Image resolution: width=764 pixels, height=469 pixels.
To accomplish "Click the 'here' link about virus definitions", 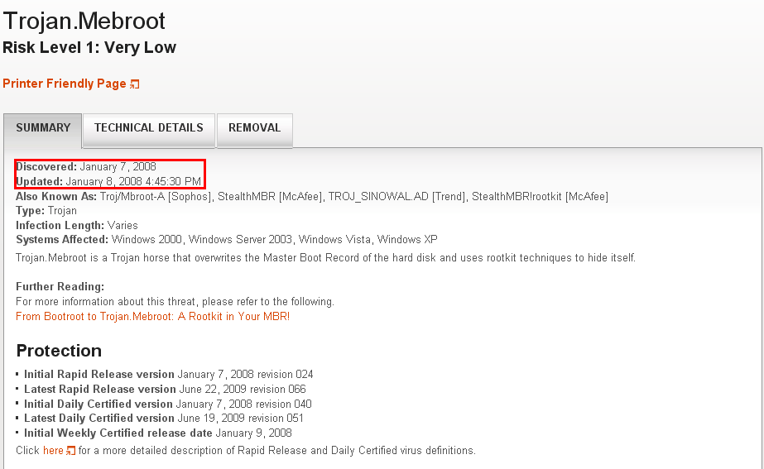I will [x=53, y=451].
